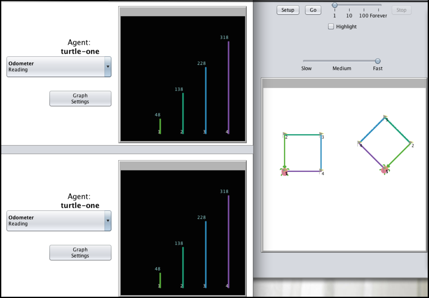Open the bottom Odometer Reading dropdown
This screenshot has width=429, height=298.
(59, 221)
